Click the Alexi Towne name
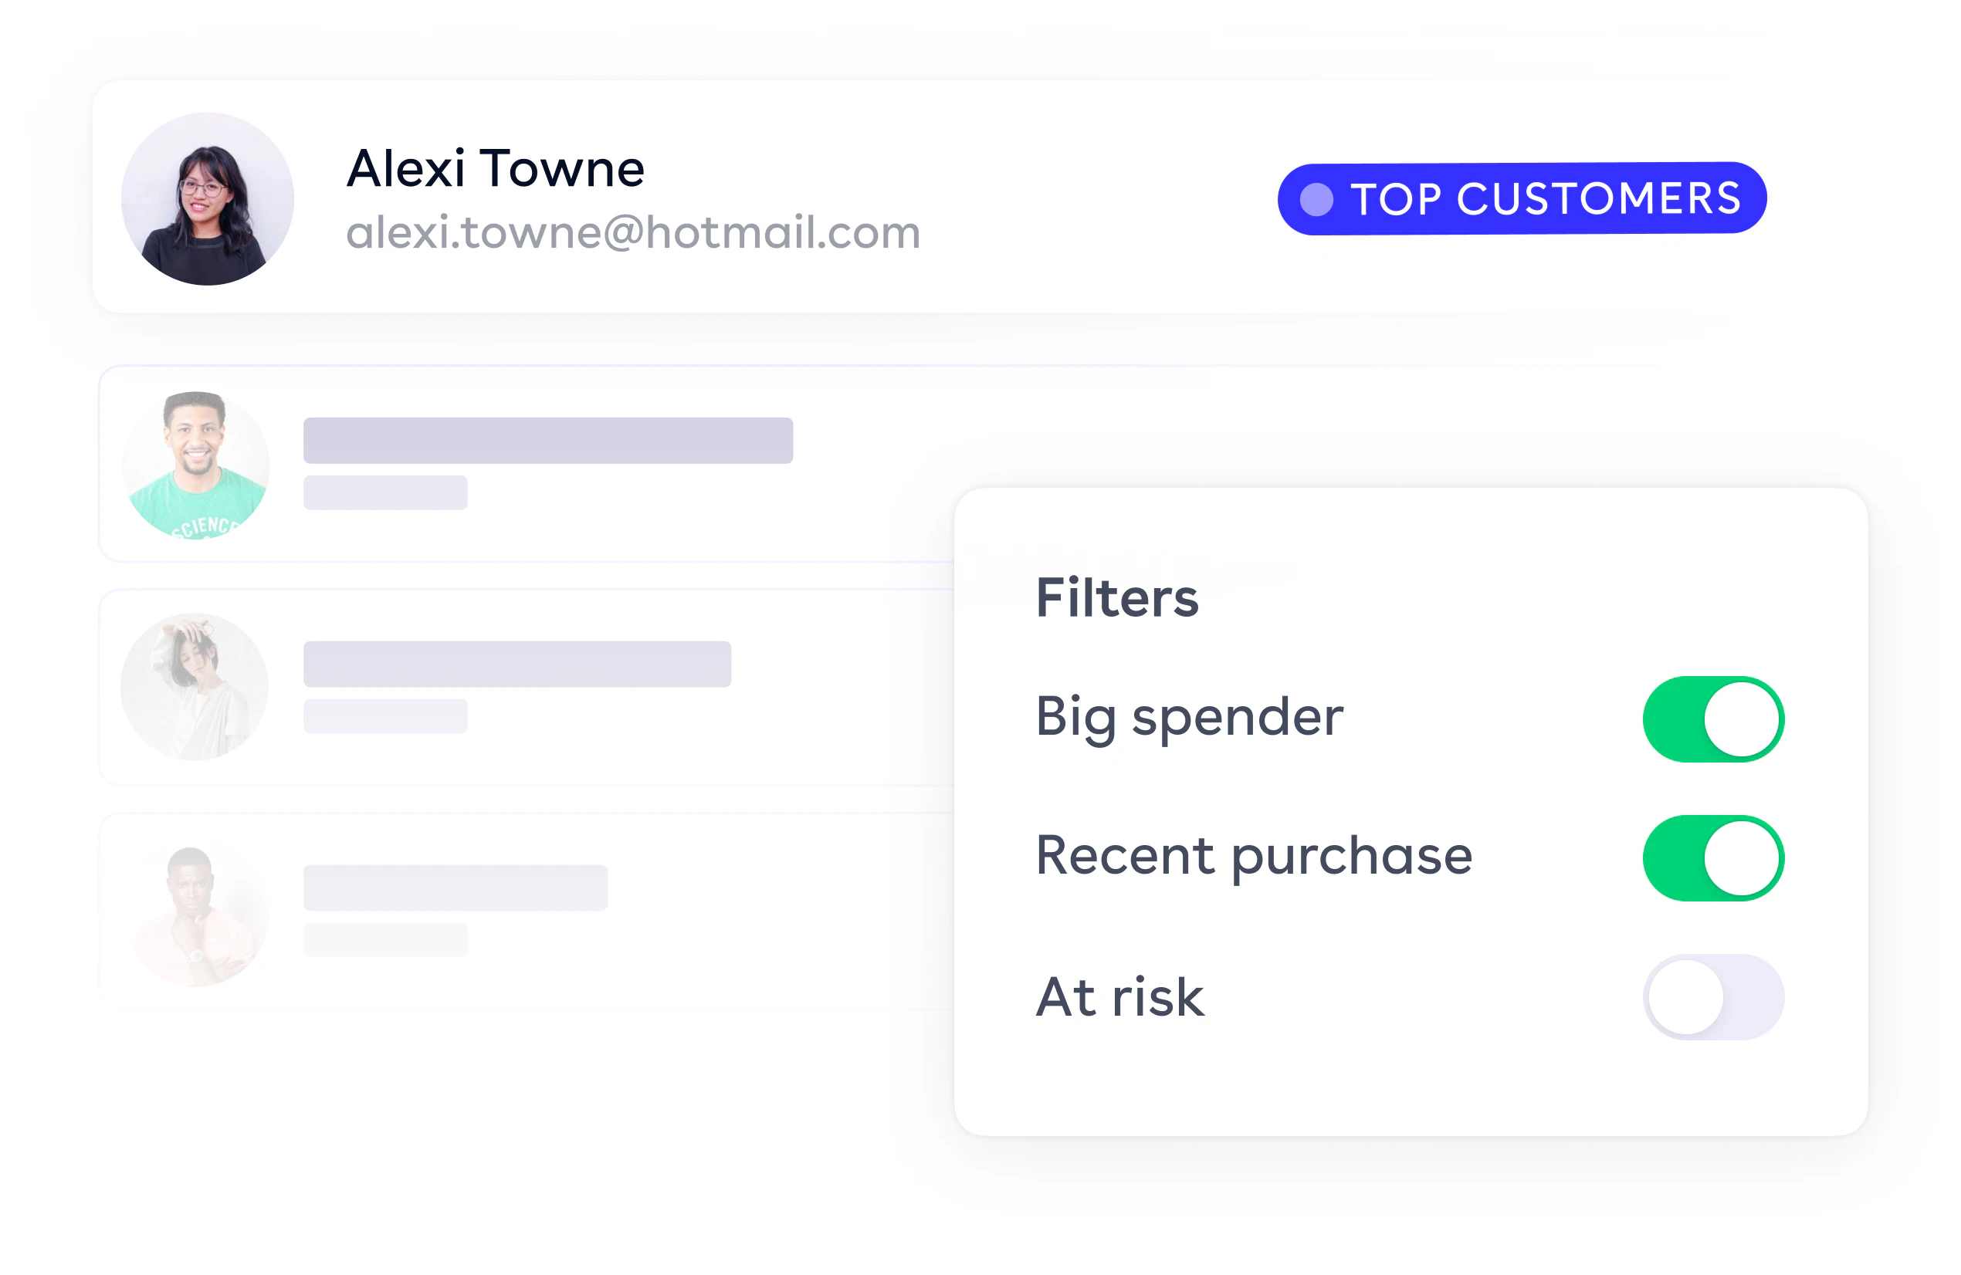The width and height of the screenshot is (1961, 1275). tap(495, 169)
